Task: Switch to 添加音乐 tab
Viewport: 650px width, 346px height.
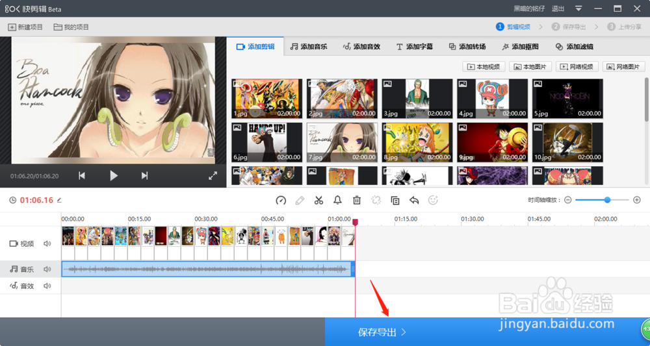Action: 308,47
